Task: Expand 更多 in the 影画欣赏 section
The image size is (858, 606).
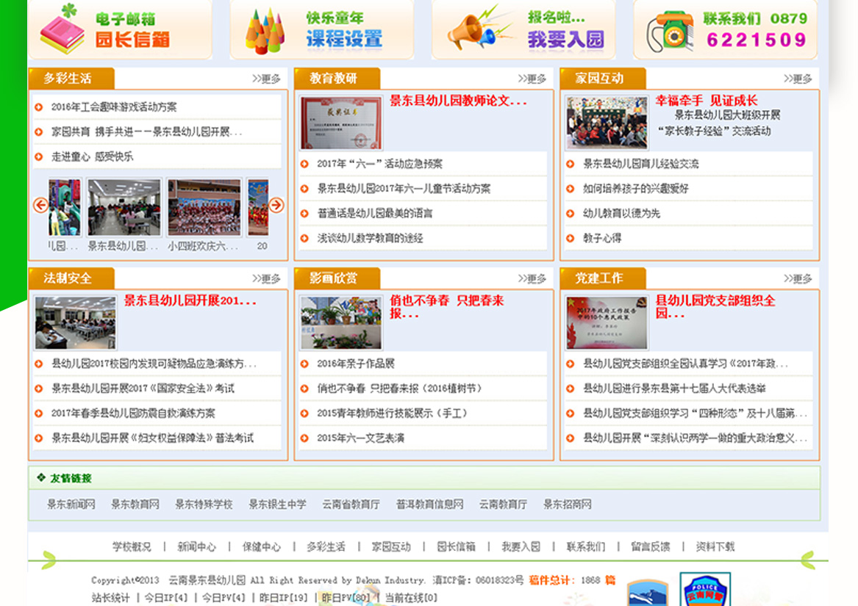Action: coord(532,278)
